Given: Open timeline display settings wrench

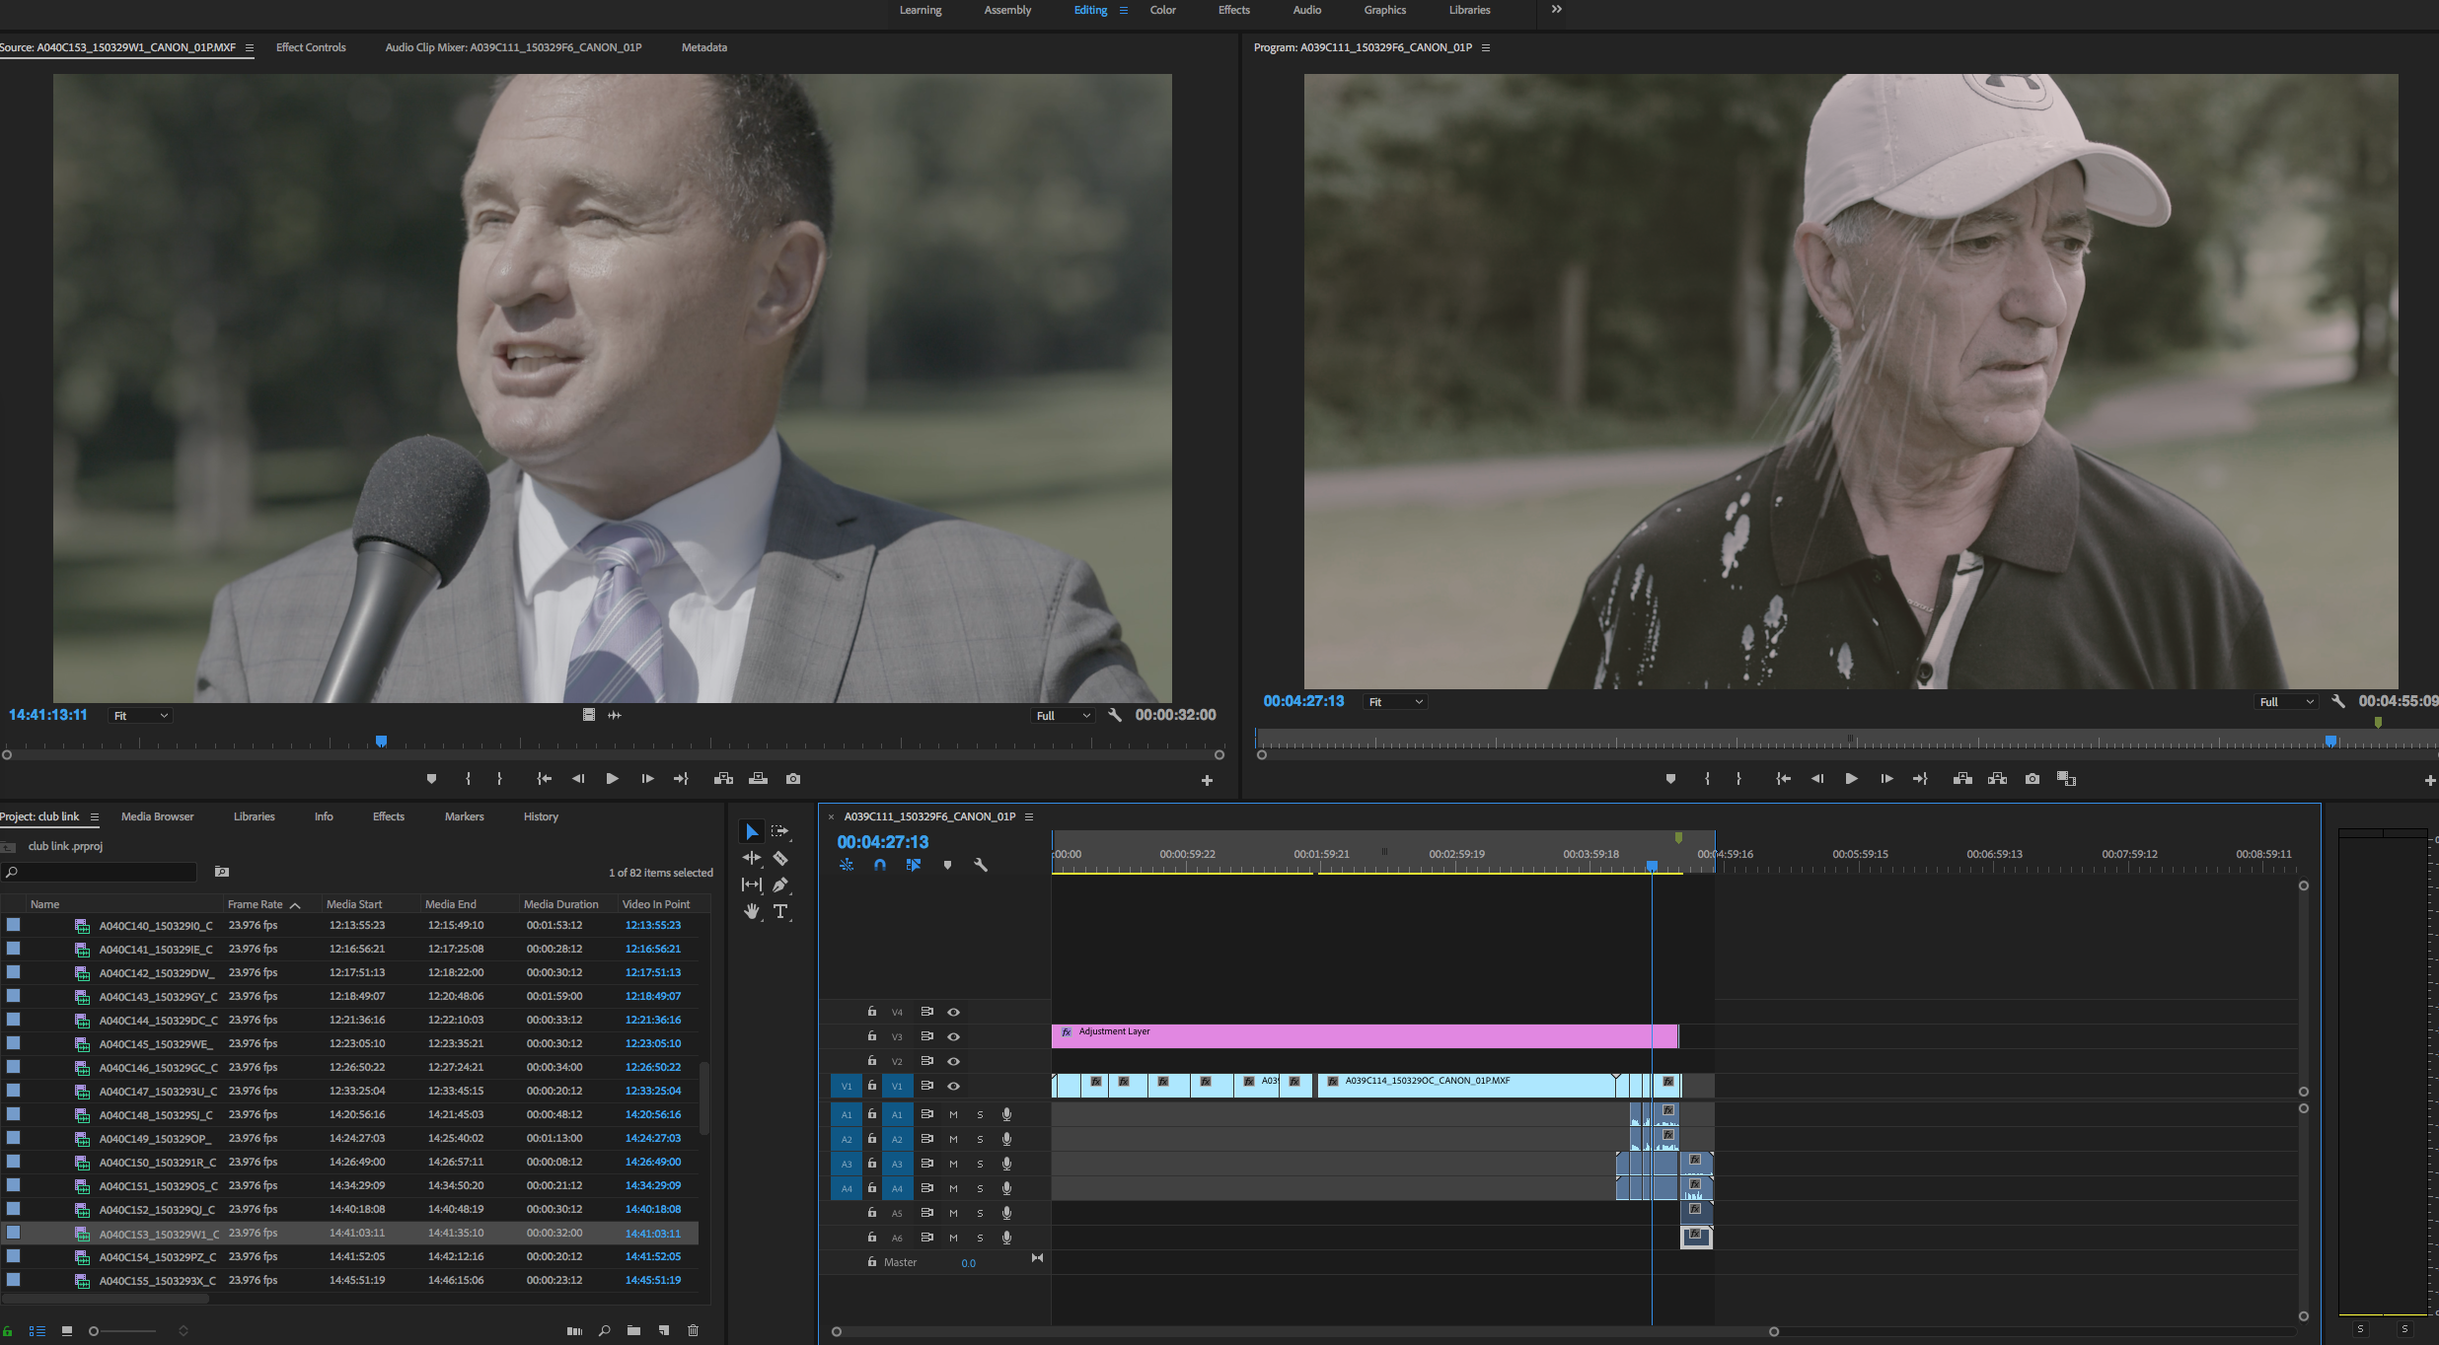Looking at the screenshot, I should [x=980, y=865].
